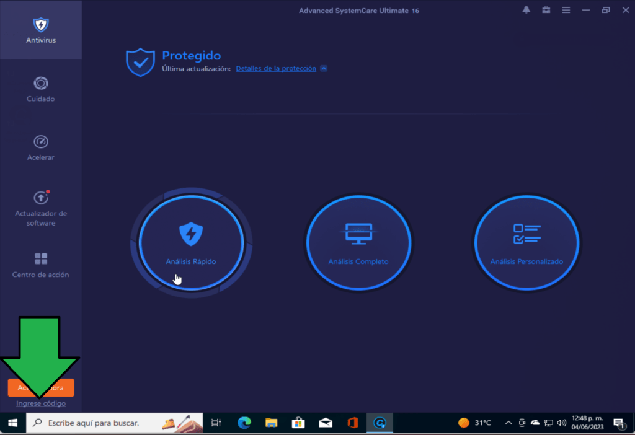Open File Explorer from taskbar

pos(272,423)
